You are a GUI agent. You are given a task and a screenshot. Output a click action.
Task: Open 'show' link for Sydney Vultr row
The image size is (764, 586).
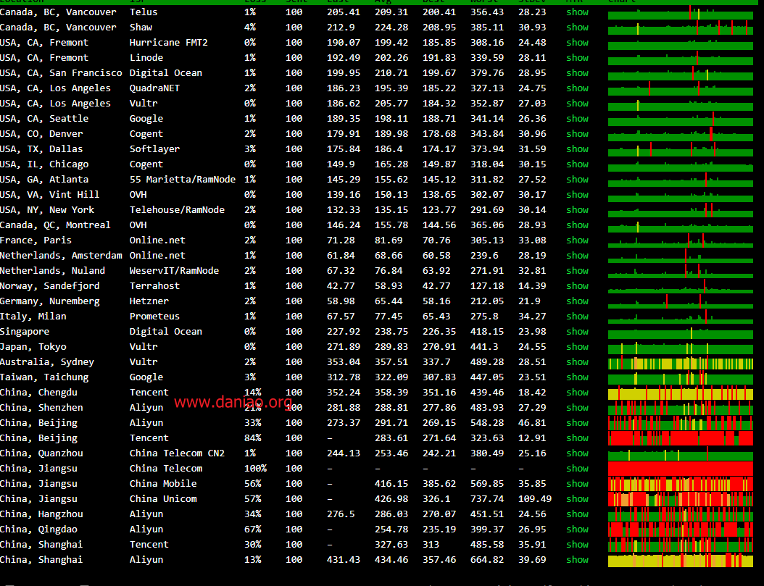click(578, 361)
